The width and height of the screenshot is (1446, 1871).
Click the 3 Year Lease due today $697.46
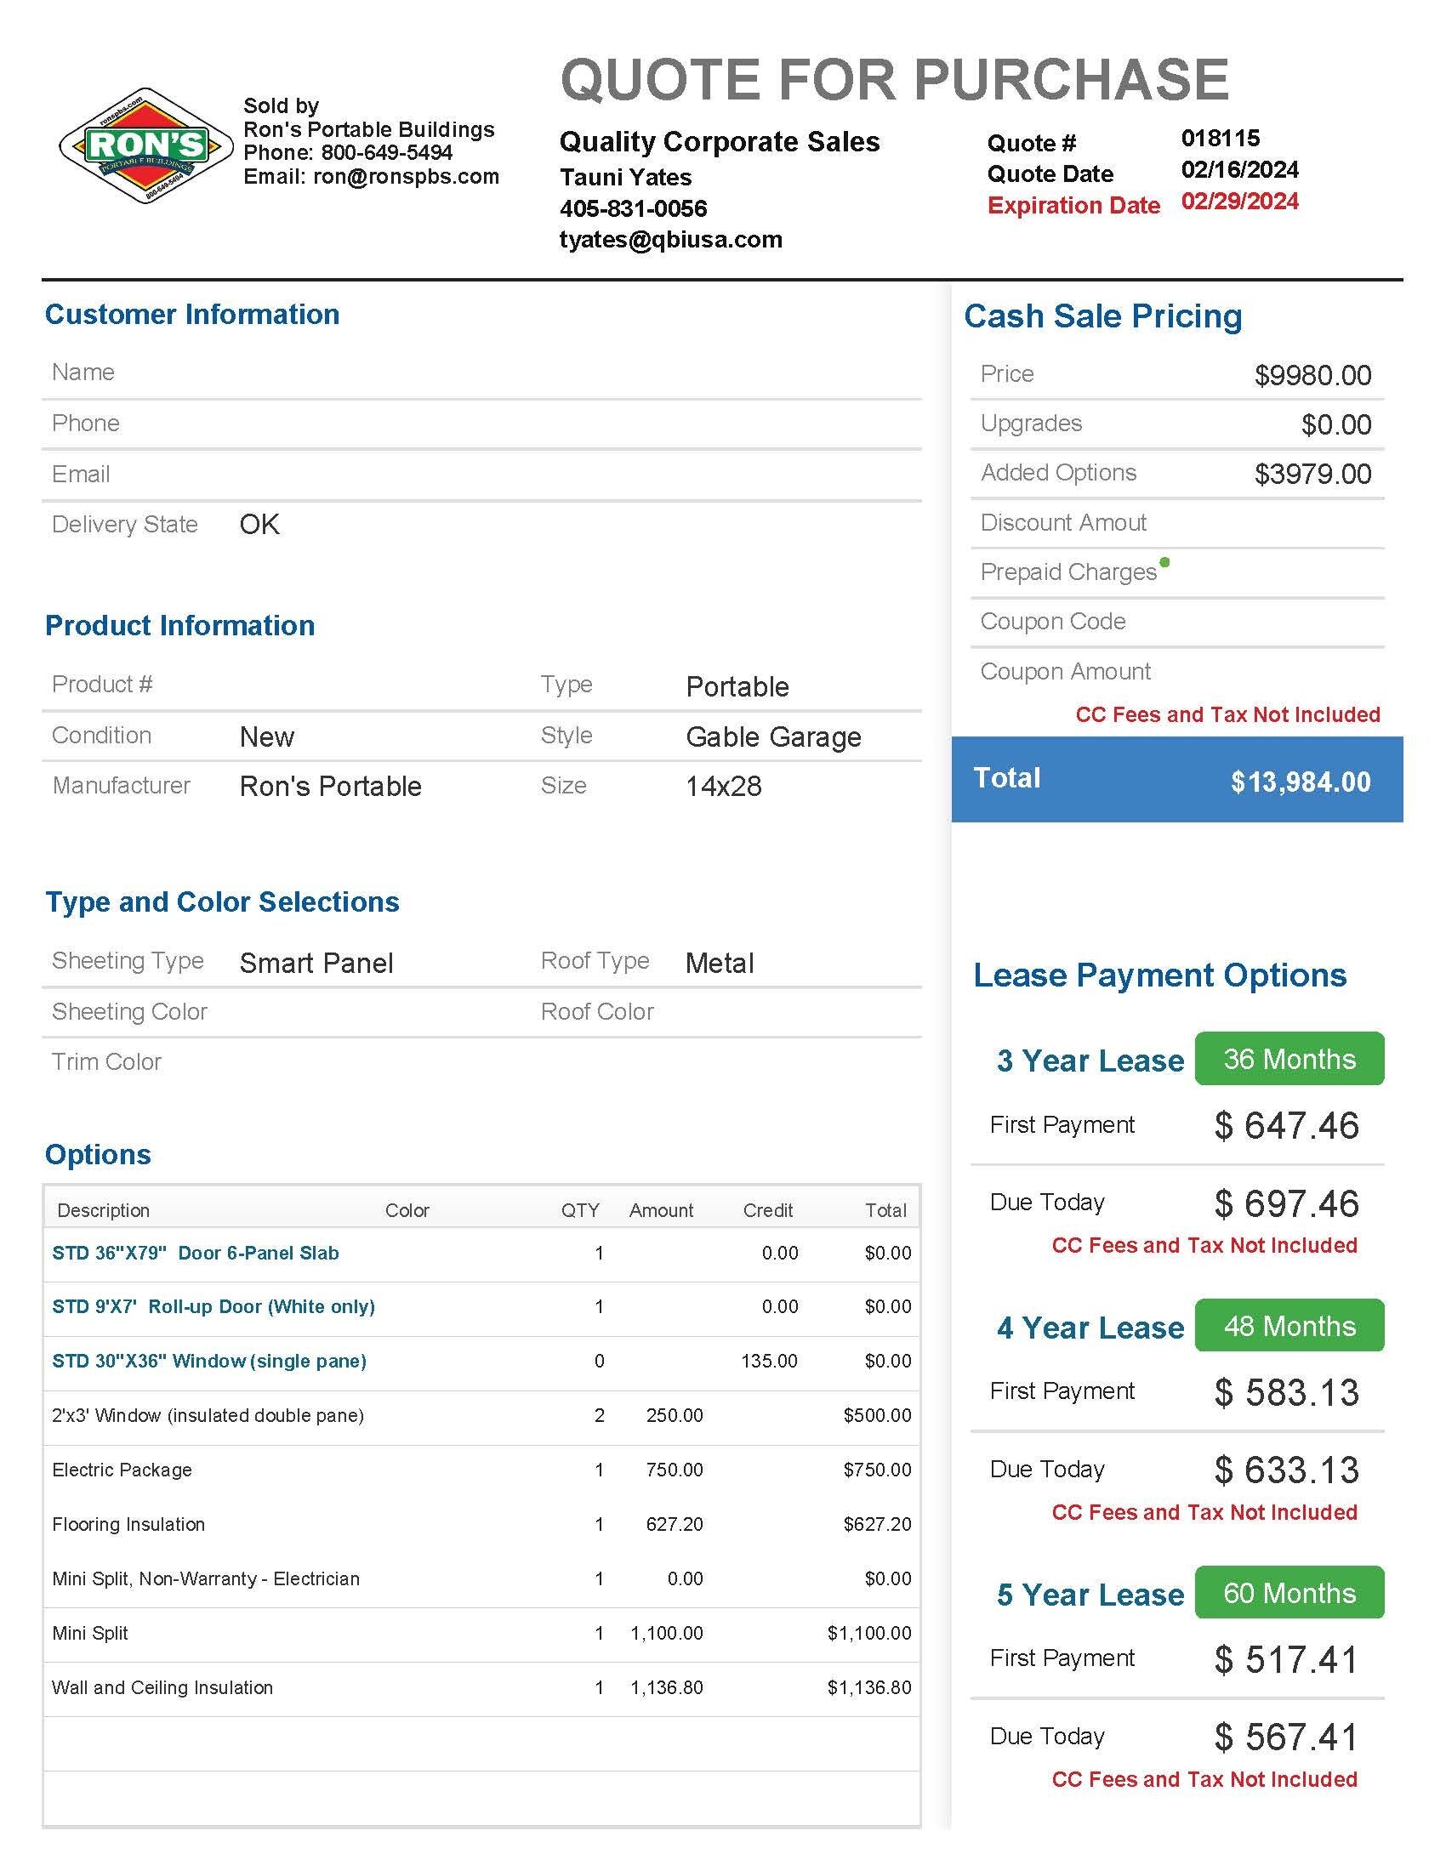1287,1203
